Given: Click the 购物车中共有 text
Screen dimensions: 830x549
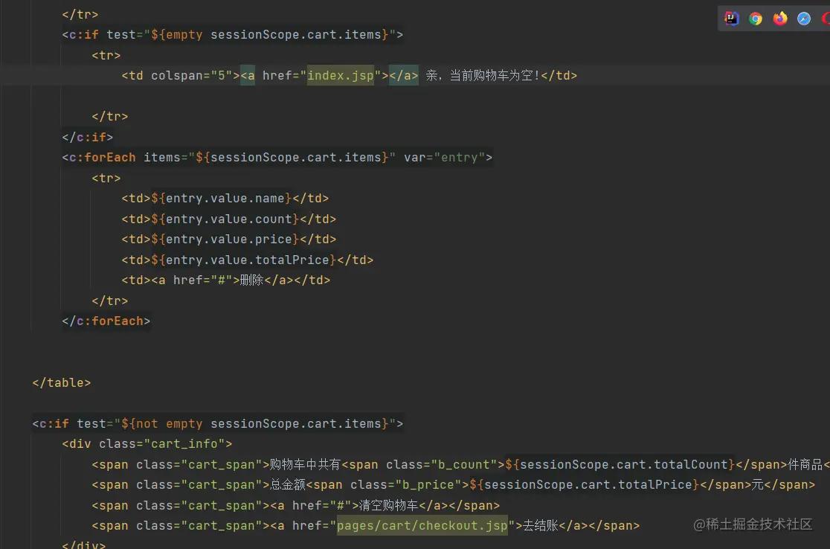Looking at the screenshot, I should [306, 465].
